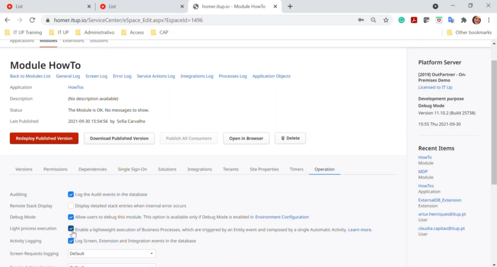The height and width of the screenshot is (267, 497).
Task: Open the saved passwords key icon
Action: coord(361,20)
